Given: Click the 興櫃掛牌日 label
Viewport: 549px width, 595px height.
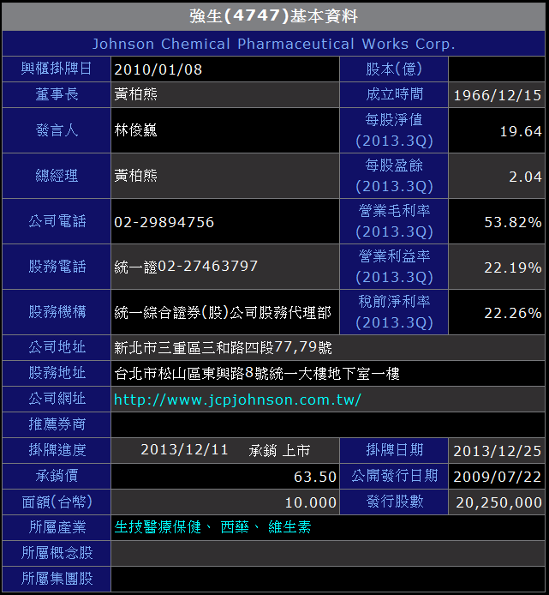Looking at the screenshot, I should (57, 69).
